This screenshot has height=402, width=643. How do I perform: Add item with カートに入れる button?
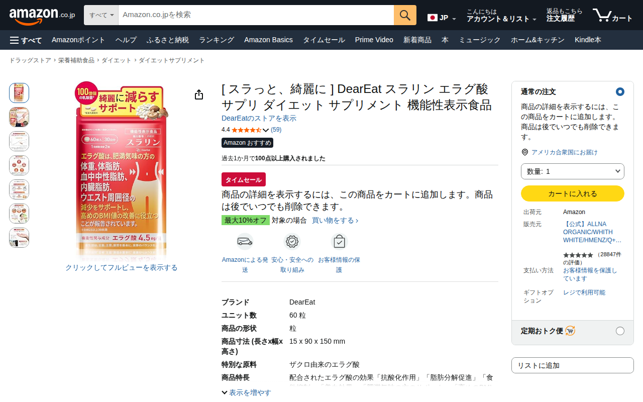(573, 193)
